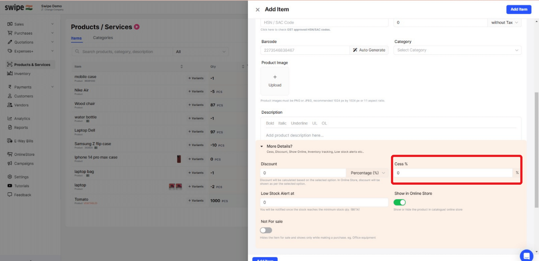Click the OnlineStore cart icon
The height and width of the screenshot is (261, 539).
pyautogui.click(x=10, y=154)
